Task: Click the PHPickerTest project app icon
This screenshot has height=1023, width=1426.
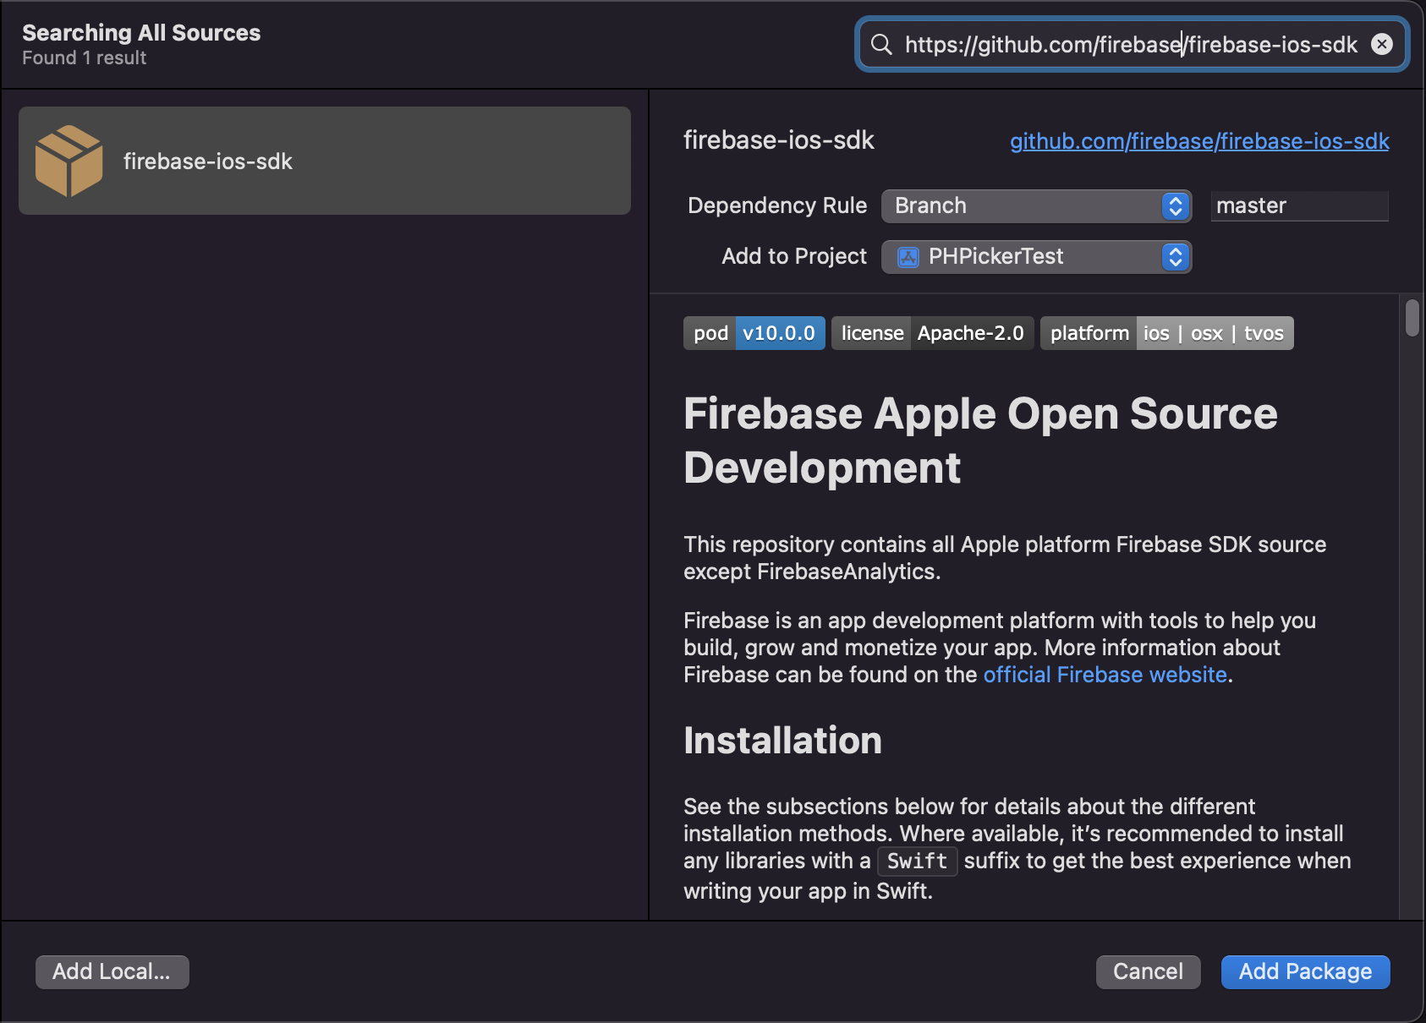Action: 908,257
